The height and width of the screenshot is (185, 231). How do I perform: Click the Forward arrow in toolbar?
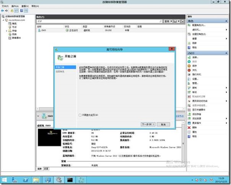tap(7, 11)
